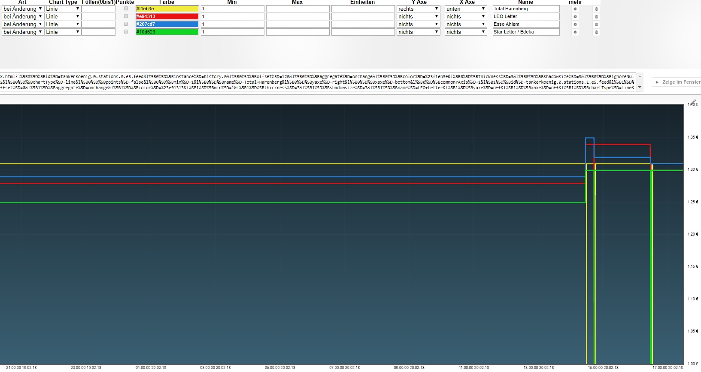
Task: Open Art dropdown in the Esso Ahlem row
Action: point(22,24)
